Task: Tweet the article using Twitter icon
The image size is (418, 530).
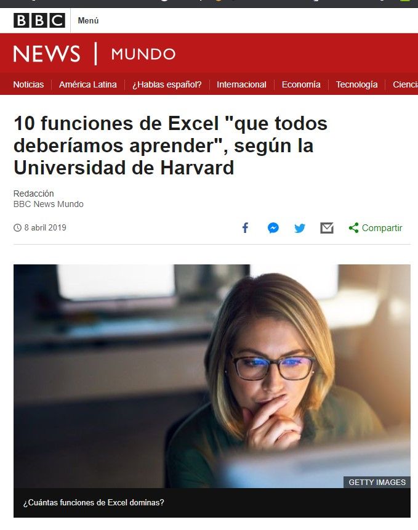Action: point(299,228)
